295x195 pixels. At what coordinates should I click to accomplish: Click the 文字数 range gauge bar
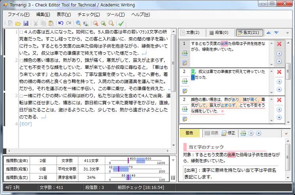[x=137, y=161]
